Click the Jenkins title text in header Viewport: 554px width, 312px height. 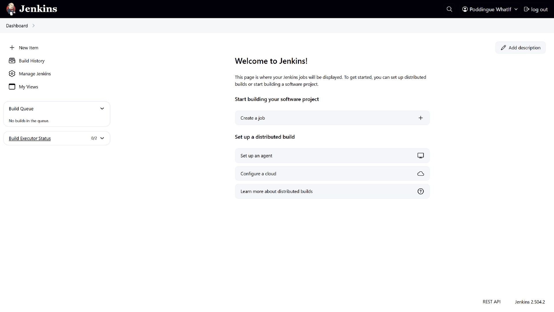(38, 9)
